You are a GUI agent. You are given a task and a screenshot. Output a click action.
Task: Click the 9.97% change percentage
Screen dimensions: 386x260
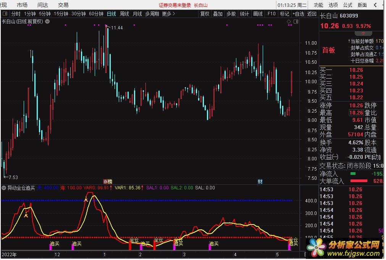[x=363, y=26]
